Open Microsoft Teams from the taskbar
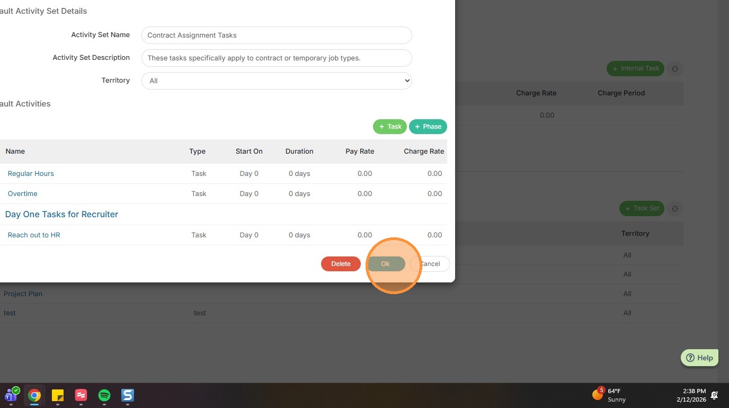This screenshot has height=408, width=729. 11,395
